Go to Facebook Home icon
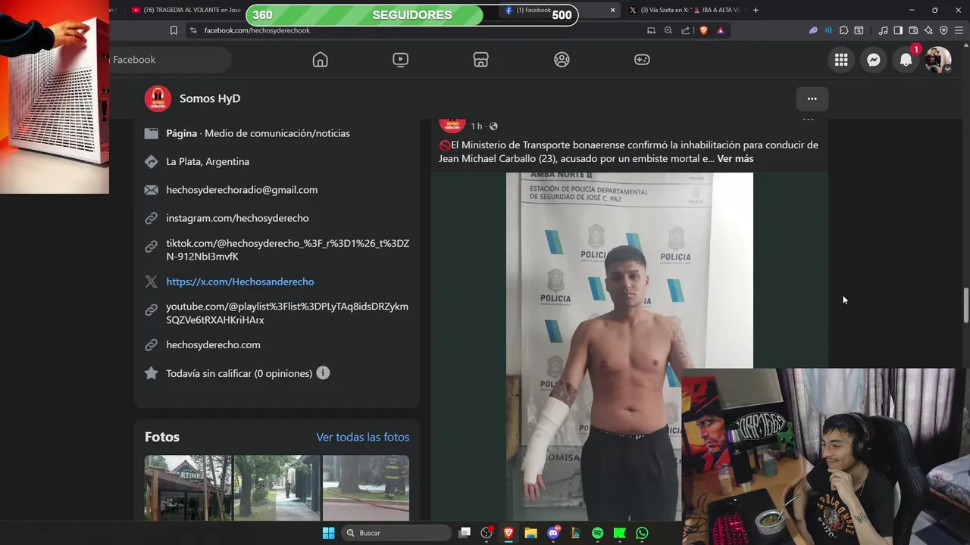 (x=320, y=60)
